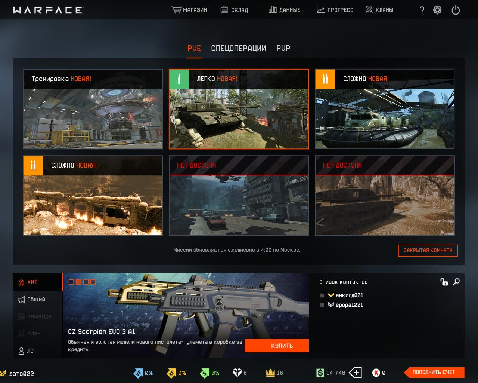Open the Общий chat channel
This screenshot has height=383, width=478.
pyautogui.click(x=36, y=300)
